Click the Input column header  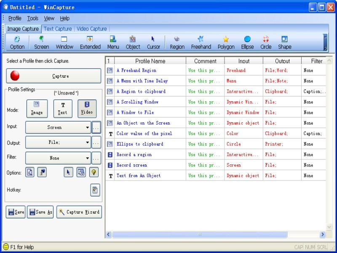[x=244, y=61]
